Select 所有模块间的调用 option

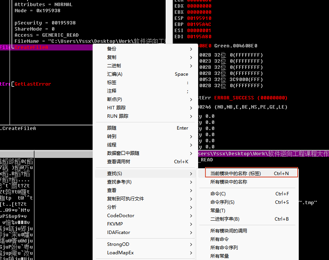(x=248, y=231)
